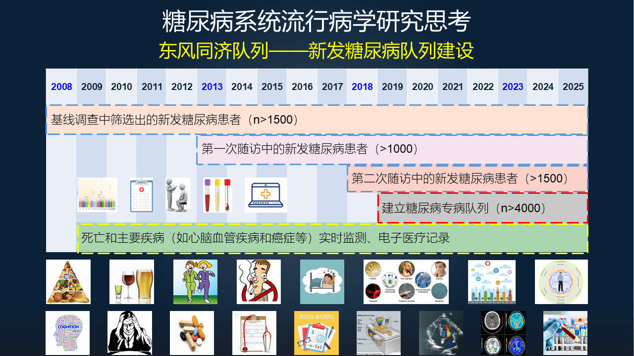The height and width of the screenshot is (356, 634).
Task: Select the food pyramid thumbnail
Action: click(67, 281)
